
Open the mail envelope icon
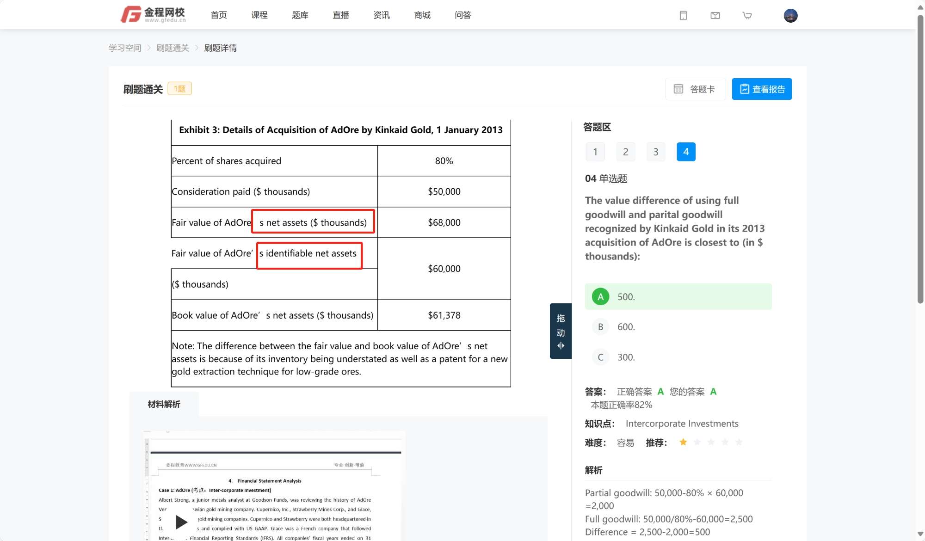[715, 16]
